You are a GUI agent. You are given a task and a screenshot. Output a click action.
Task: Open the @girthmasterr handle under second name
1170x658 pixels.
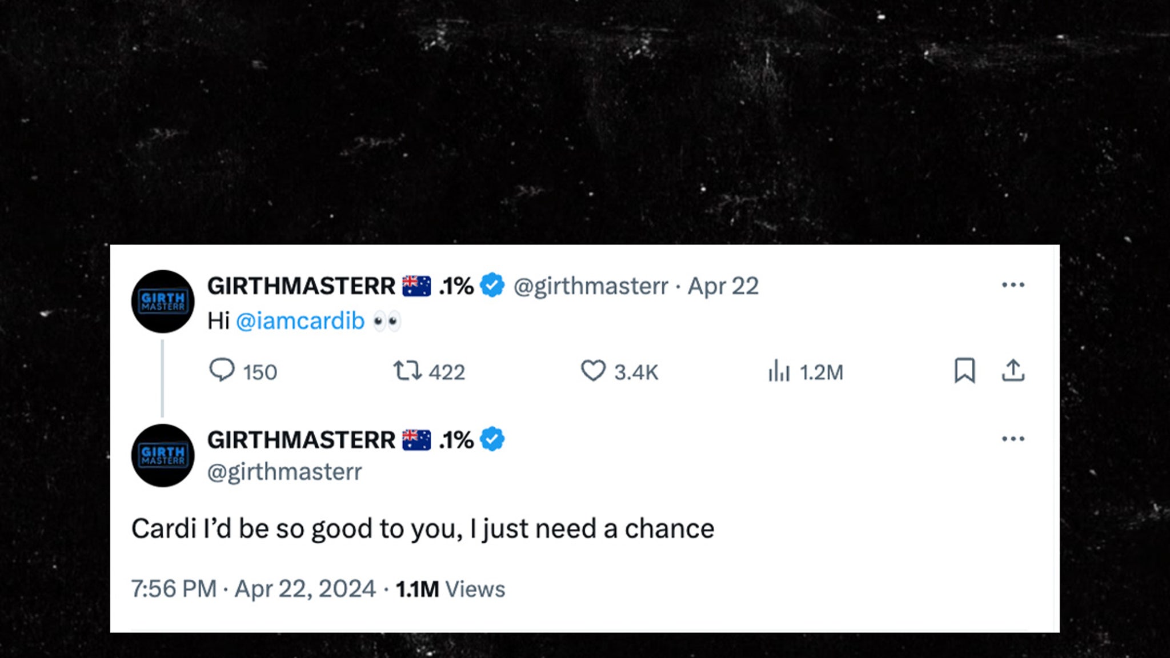(x=285, y=472)
